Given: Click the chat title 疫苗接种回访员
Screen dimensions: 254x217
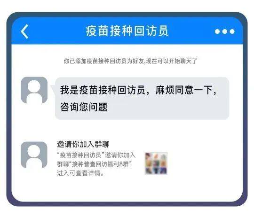Looking at the screenshot, I should click(x=127, y=31).
